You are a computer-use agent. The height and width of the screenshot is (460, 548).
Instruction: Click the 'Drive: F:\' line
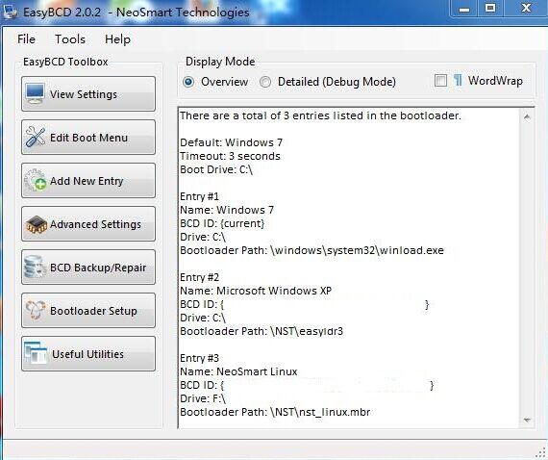click(x=203, y=398)
